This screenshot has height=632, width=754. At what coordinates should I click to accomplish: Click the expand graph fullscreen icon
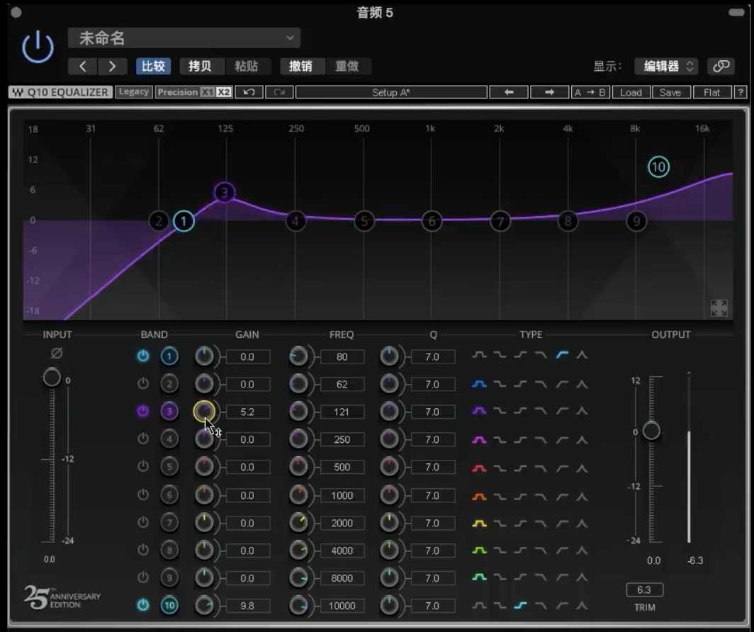click(719, 307)
